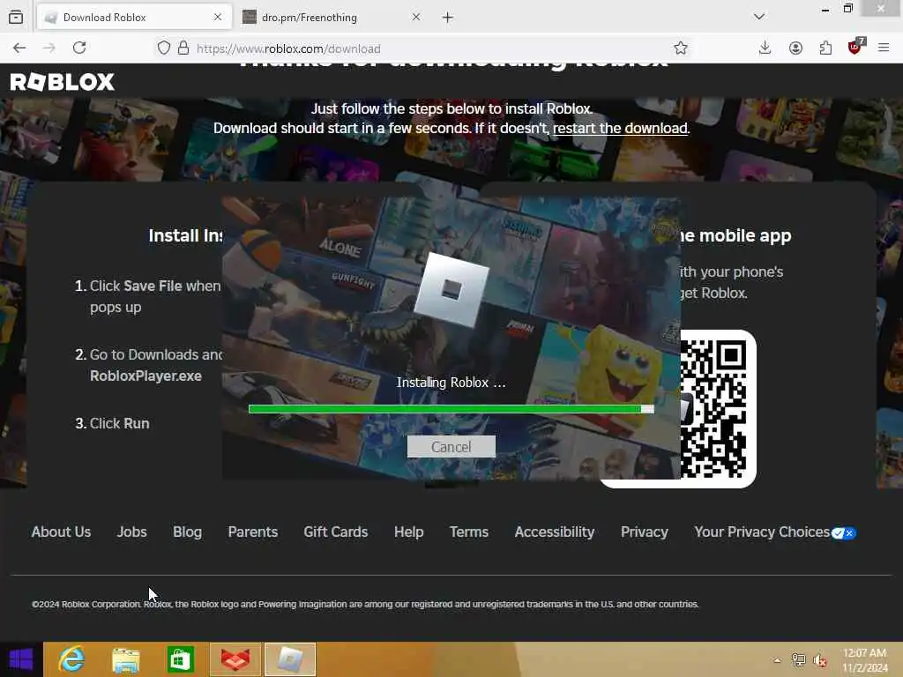The image size is (903, 677).
Task: Bookmark this page with the star icon
Action: pos(681,48)
